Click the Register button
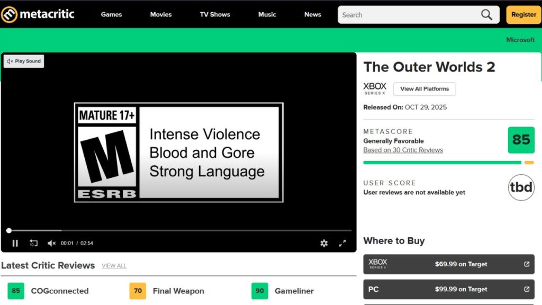Image resolution: width=542 pixels, height=305 pixels. [x=523, y=15]
